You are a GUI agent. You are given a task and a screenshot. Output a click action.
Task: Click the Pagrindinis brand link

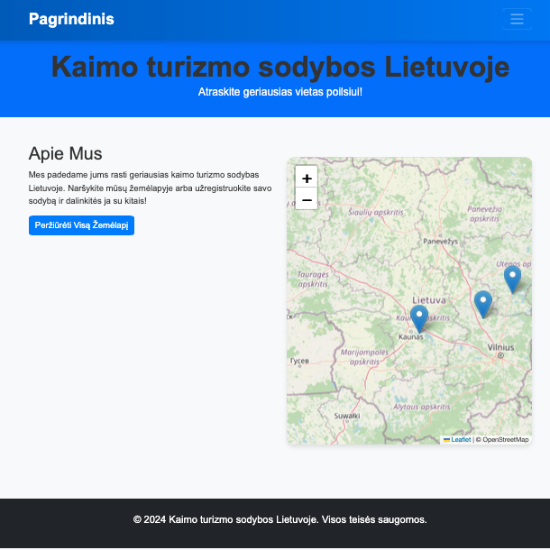pyautogui.click(x=71, y=19)
